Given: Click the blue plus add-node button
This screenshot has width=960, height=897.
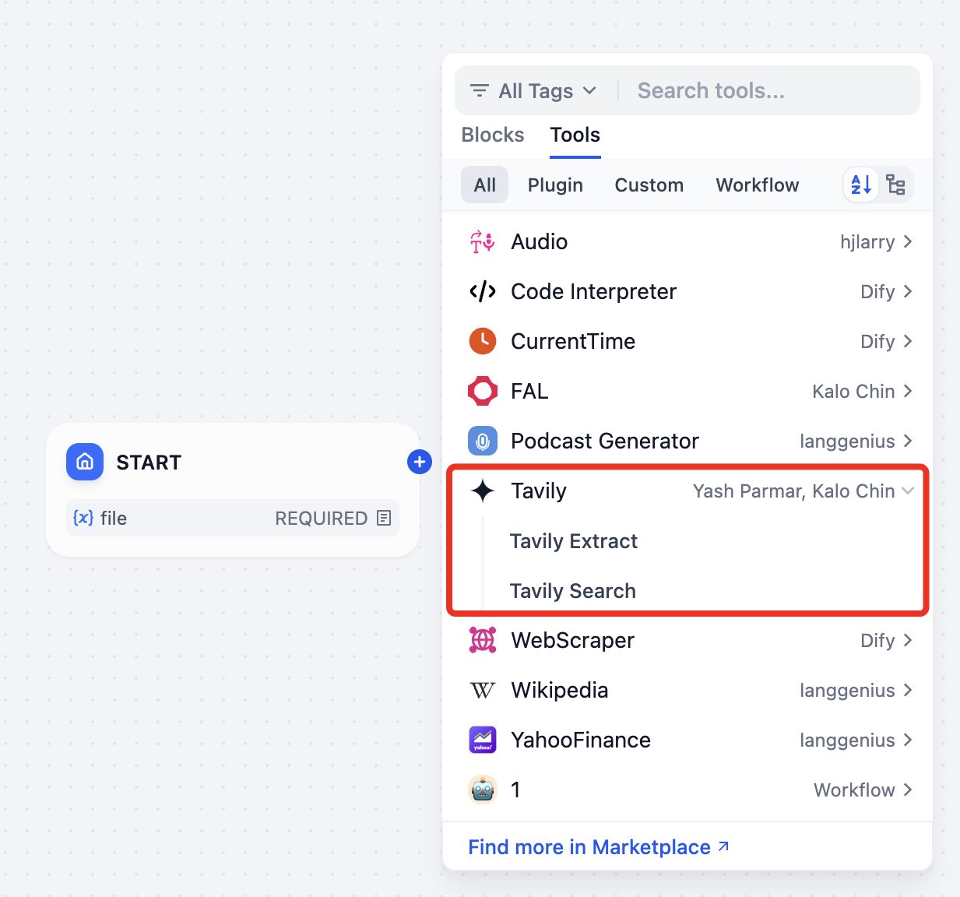Looking at the screenshot, I should [x=420, y=462].
